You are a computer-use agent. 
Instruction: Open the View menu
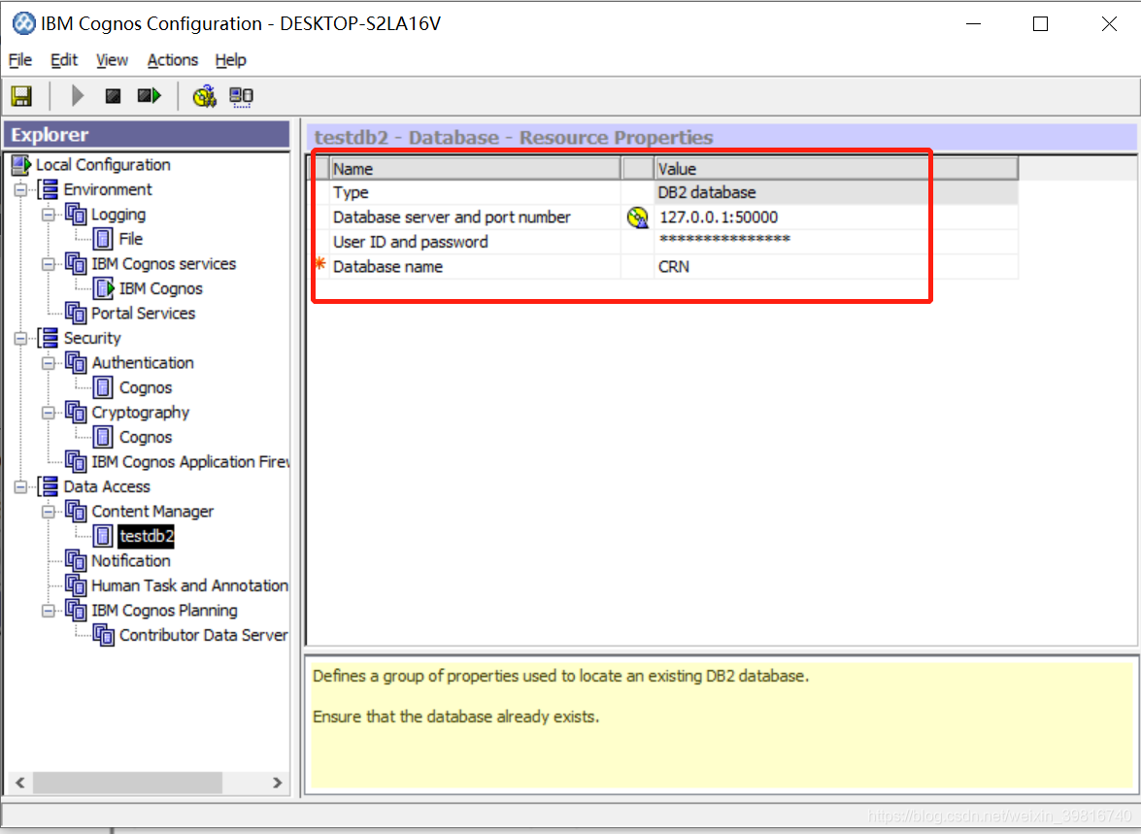pos(112,60)
